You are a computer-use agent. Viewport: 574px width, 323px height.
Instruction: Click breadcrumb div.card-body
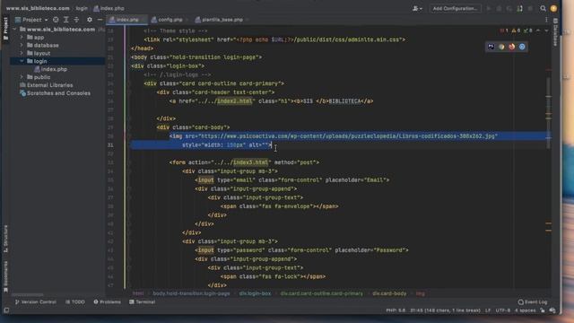pyautogui.click(x=389, y=293)
